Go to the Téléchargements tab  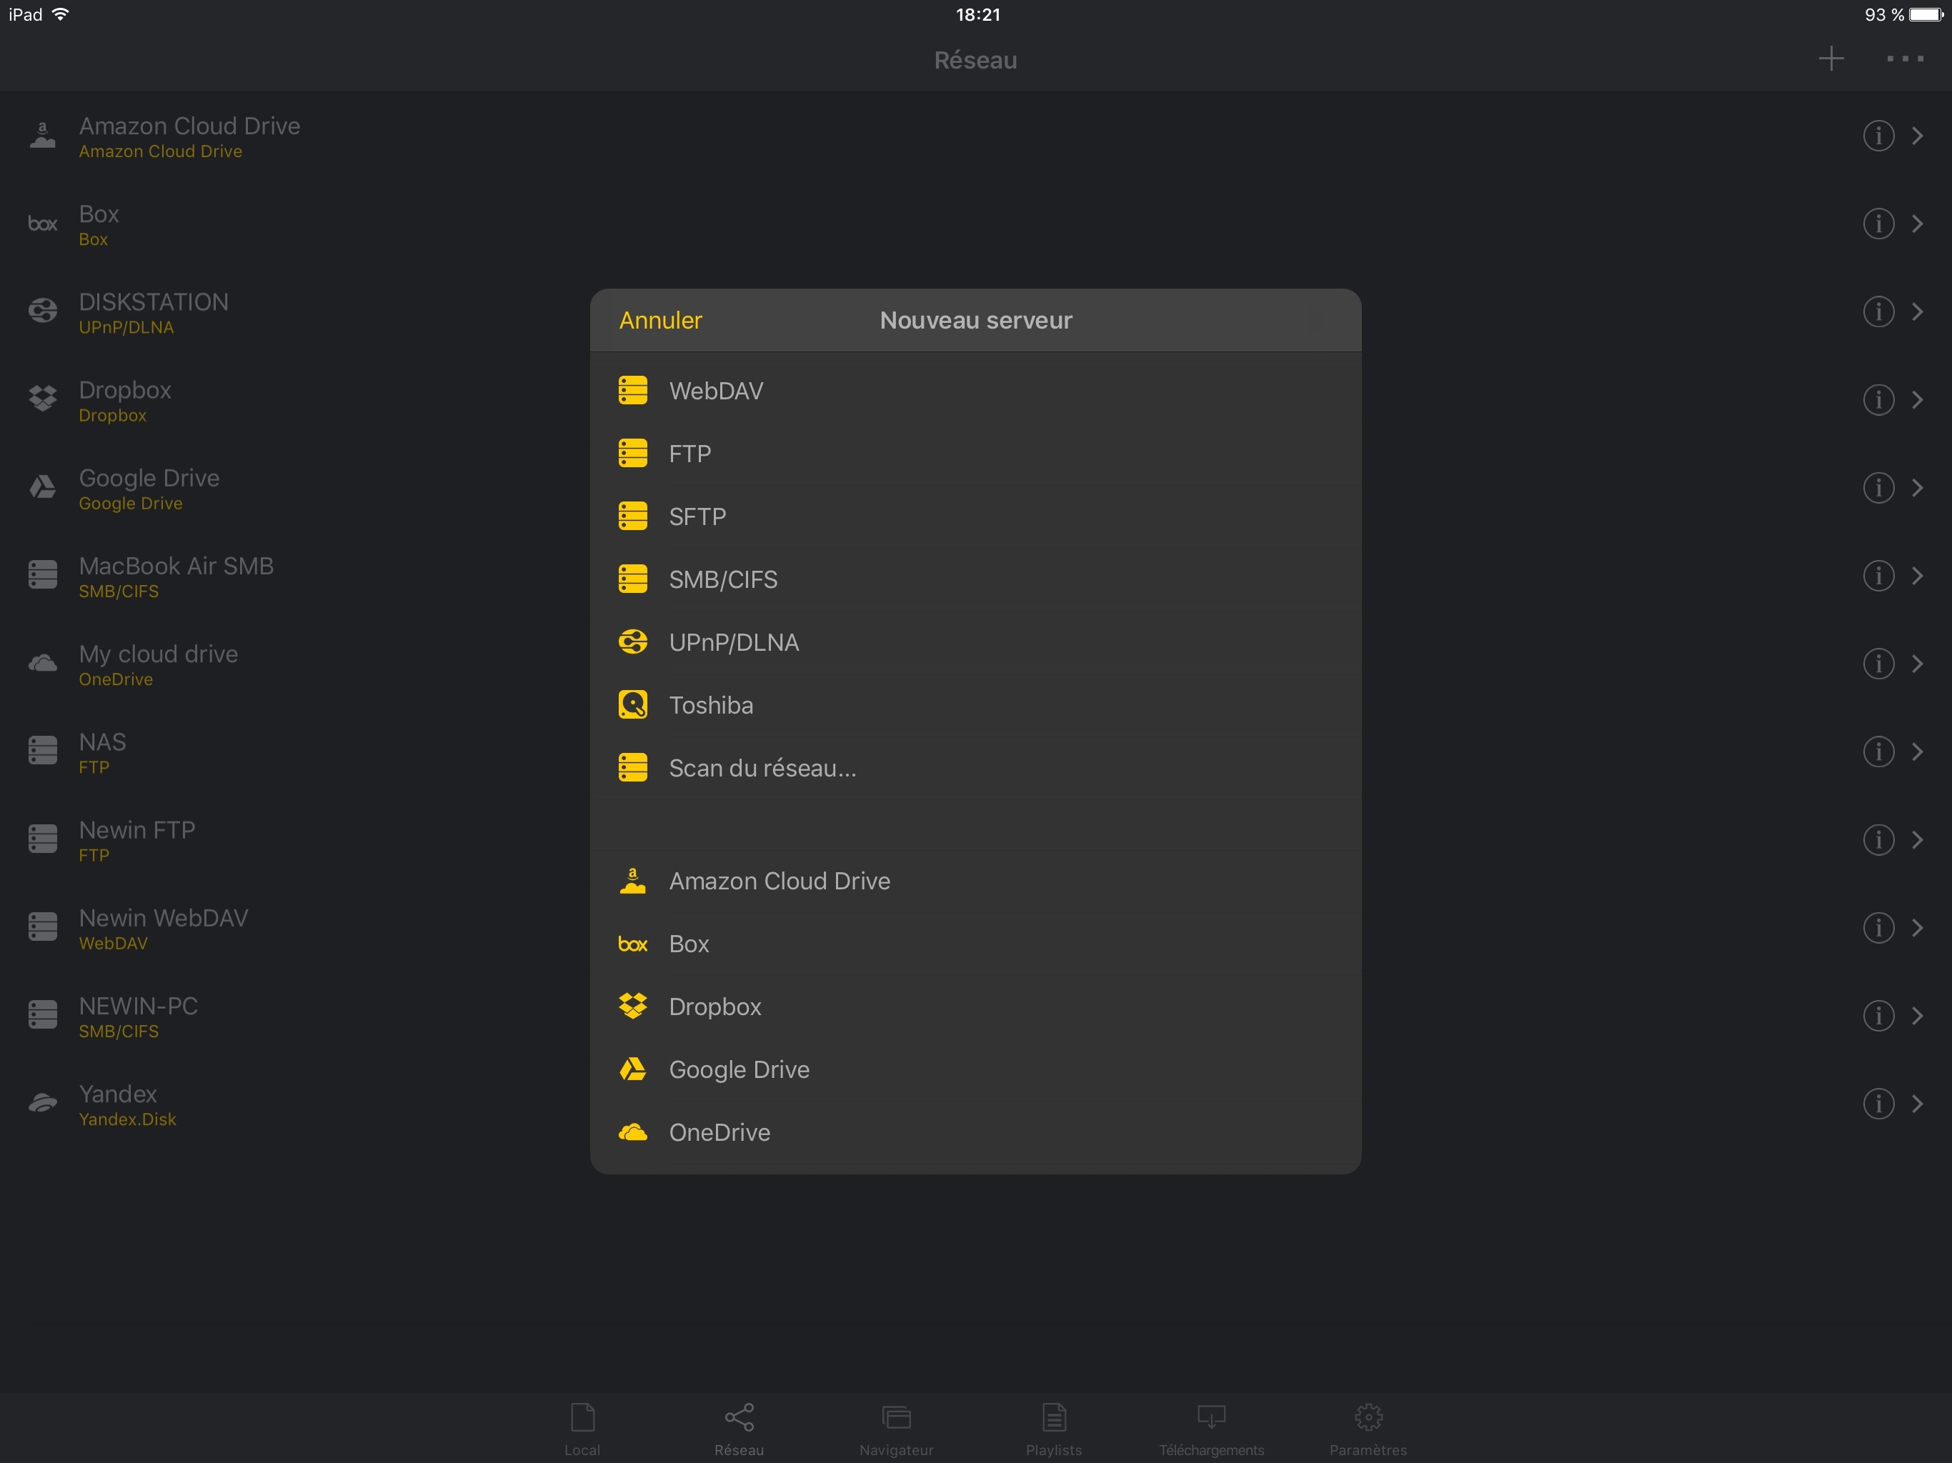1211,1429
